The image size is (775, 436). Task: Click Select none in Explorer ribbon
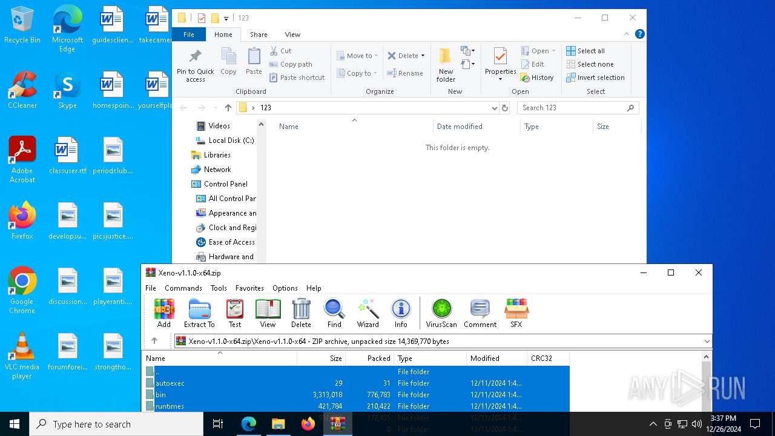coord(590,64)
